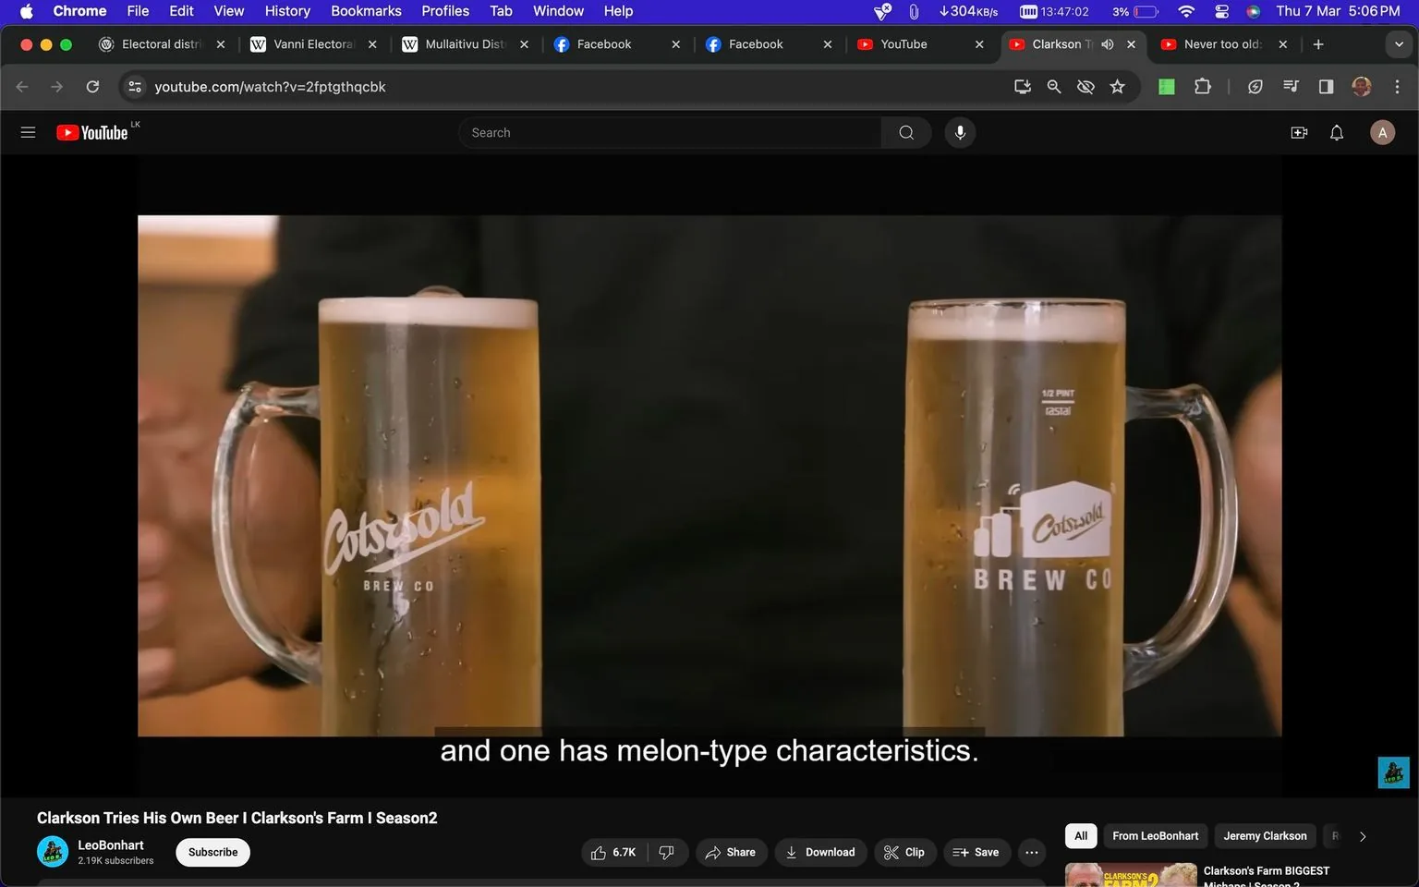
Task: Open the Clip tool for this video
Action: 904,852
